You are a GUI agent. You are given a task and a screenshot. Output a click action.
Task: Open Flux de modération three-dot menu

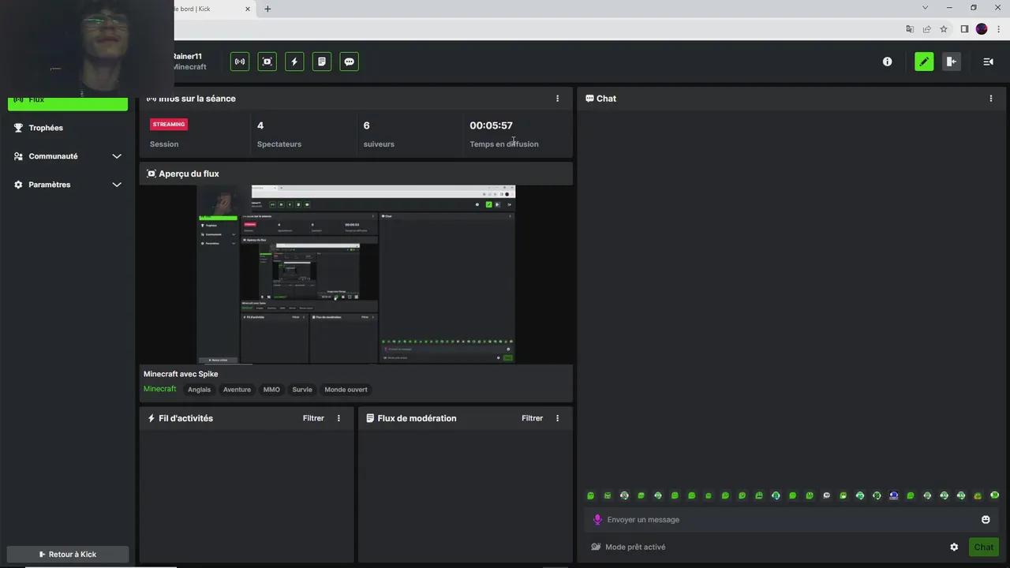558,418
